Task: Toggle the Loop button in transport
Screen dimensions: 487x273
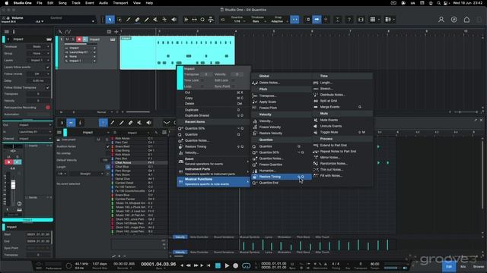Action: click(x=246, y=265)
